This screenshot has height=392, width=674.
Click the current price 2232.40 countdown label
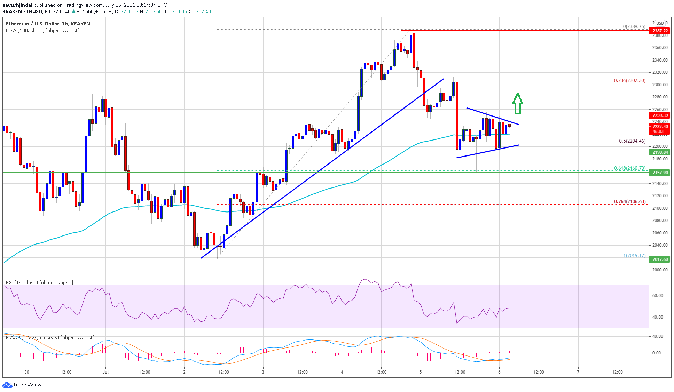(660, 129)
